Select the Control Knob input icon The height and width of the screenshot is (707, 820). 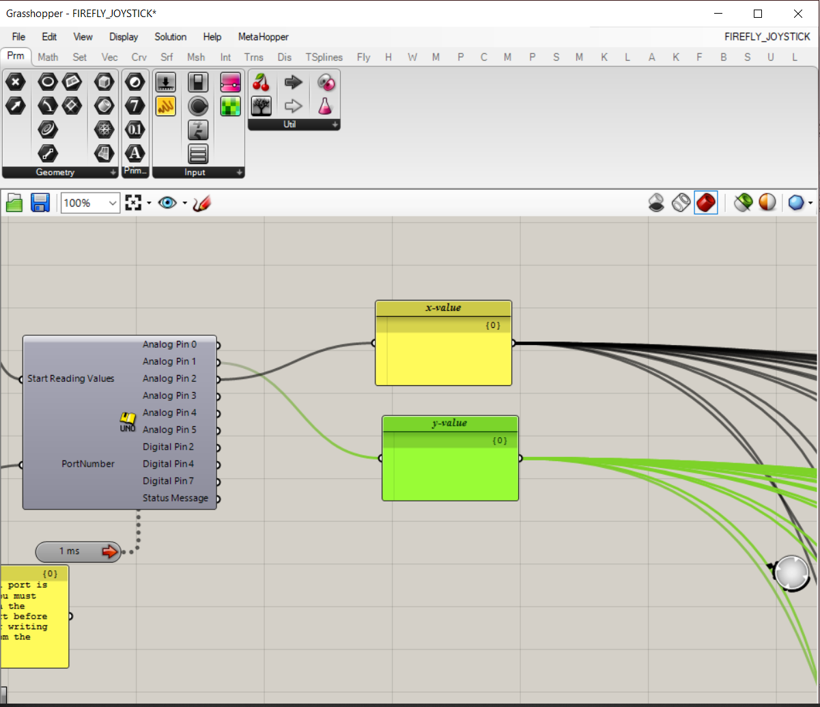click(198, 106)
